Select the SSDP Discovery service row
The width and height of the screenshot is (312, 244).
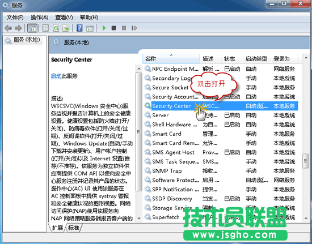tap(221, 199)
